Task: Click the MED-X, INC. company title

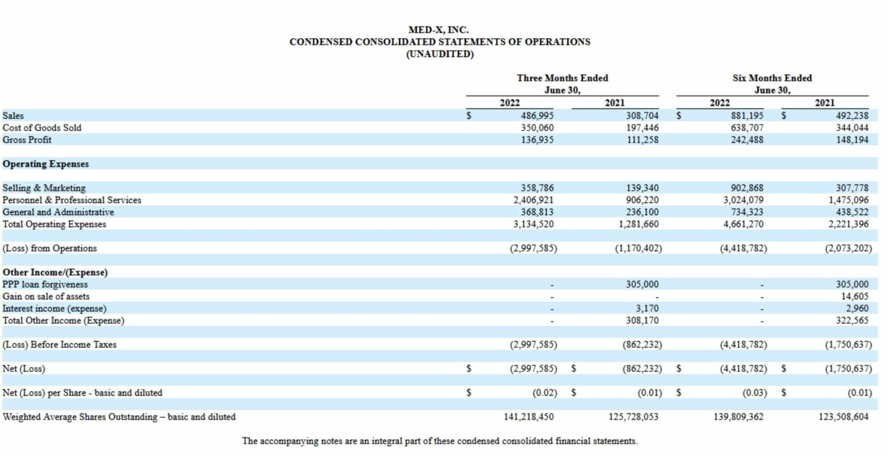Action: click(438, 30)
